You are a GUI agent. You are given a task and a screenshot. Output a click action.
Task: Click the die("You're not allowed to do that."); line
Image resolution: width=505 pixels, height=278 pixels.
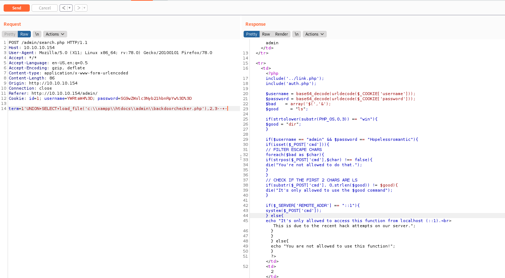(314, 165)
